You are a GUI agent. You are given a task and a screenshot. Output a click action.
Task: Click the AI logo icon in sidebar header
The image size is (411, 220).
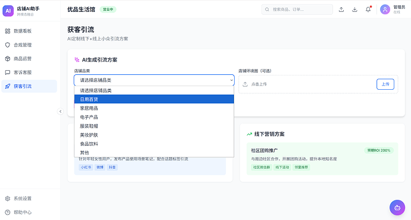tap(8, 11)
